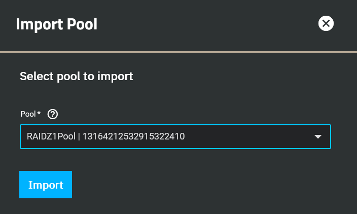Click the header divider line

pyautogui.click(x=178, y=52)
